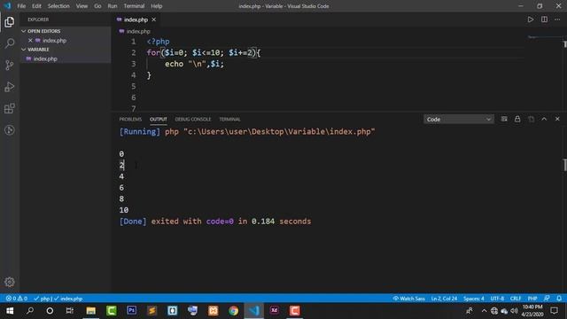Click the file path link in Running line
The image size is (567, 319).
[x=279, y=132]
